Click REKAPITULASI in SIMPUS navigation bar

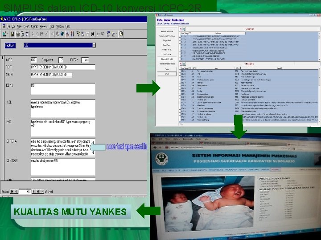pos(216,170)
